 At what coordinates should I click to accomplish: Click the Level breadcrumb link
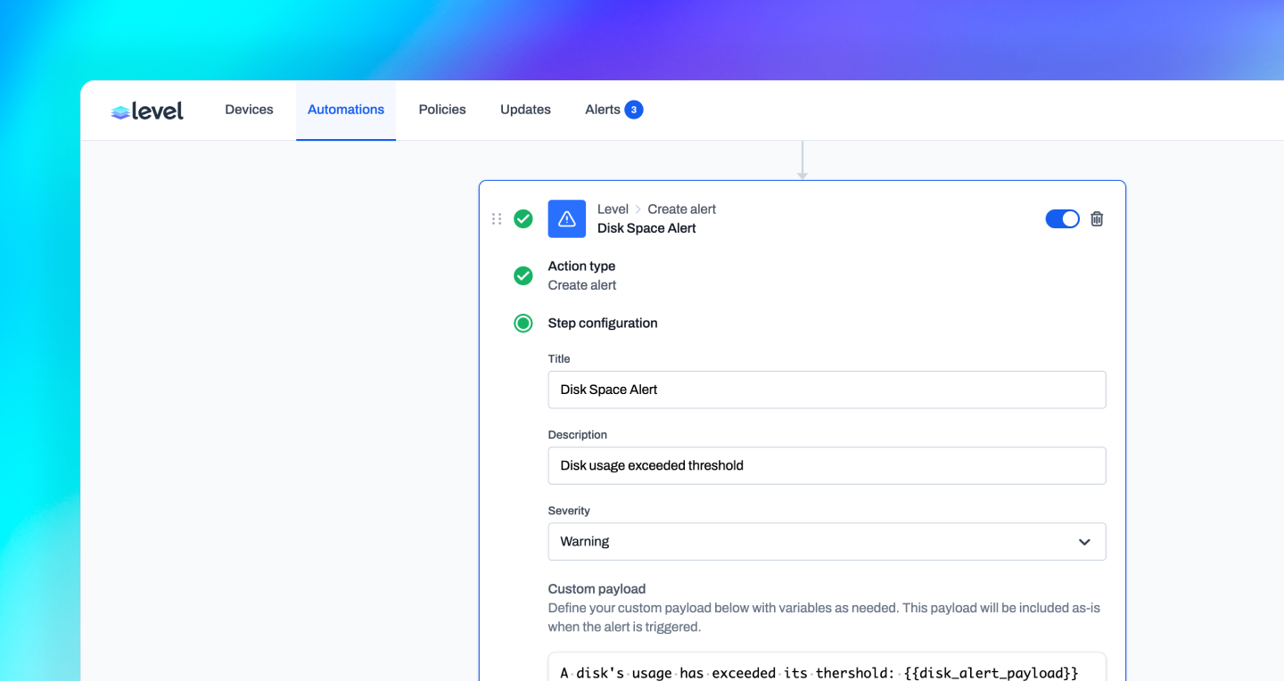[x=613, y=209]
